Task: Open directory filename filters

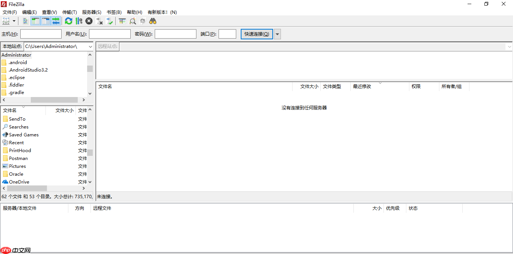Action: click(132, 21)
